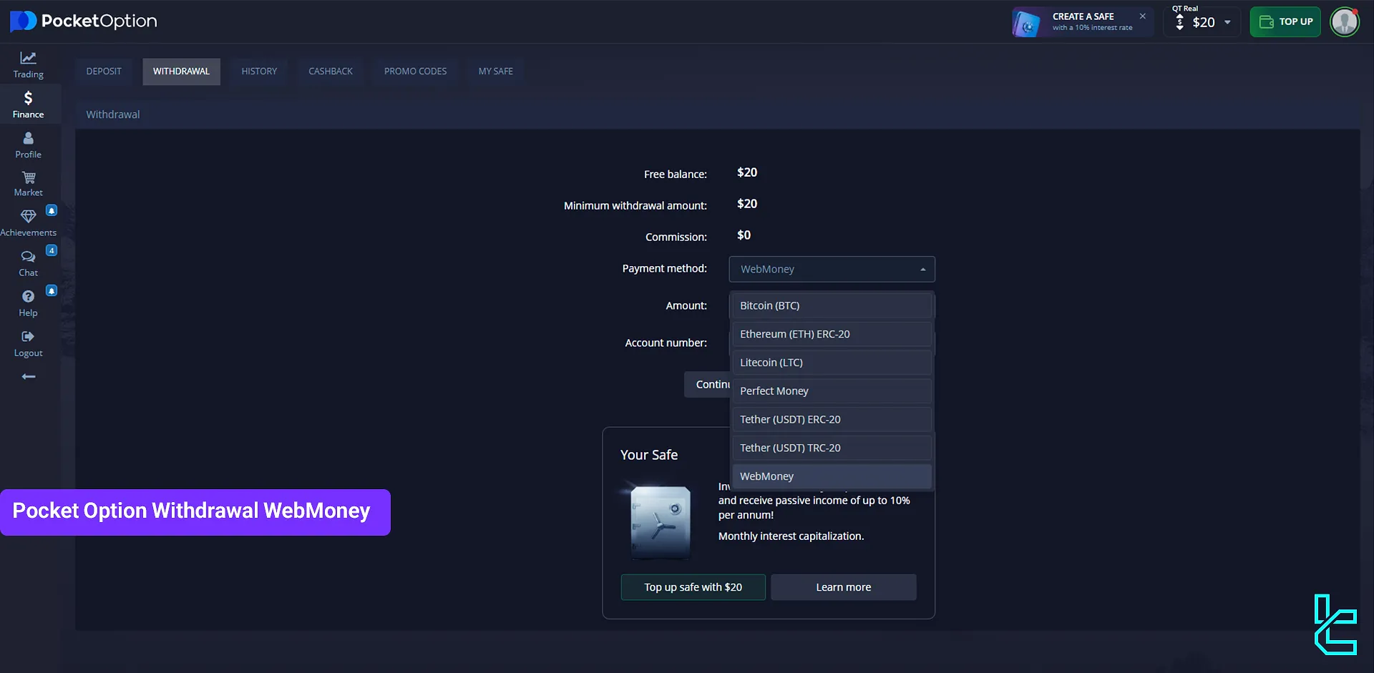Screen dimensions: 1374x673
Task: Click the Continue button
Action: click(708, 385)
